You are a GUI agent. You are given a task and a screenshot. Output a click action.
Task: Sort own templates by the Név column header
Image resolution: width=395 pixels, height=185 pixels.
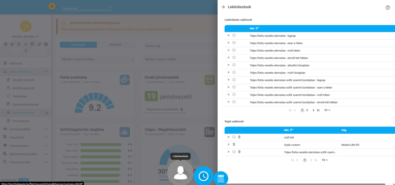click(288, 130)
